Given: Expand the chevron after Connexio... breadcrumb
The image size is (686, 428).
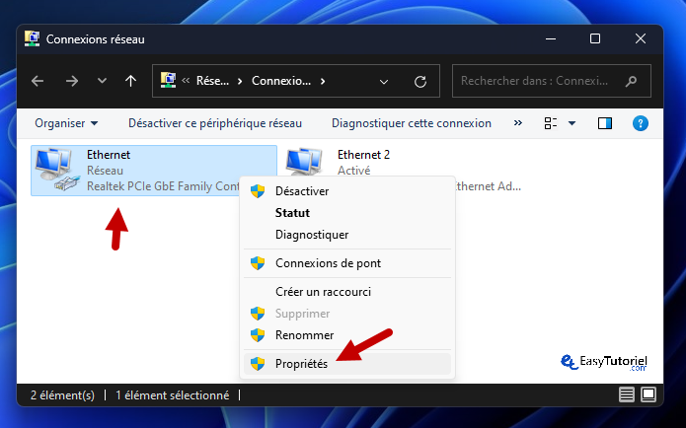Looking at the screenshot, I should coord(323,81).
